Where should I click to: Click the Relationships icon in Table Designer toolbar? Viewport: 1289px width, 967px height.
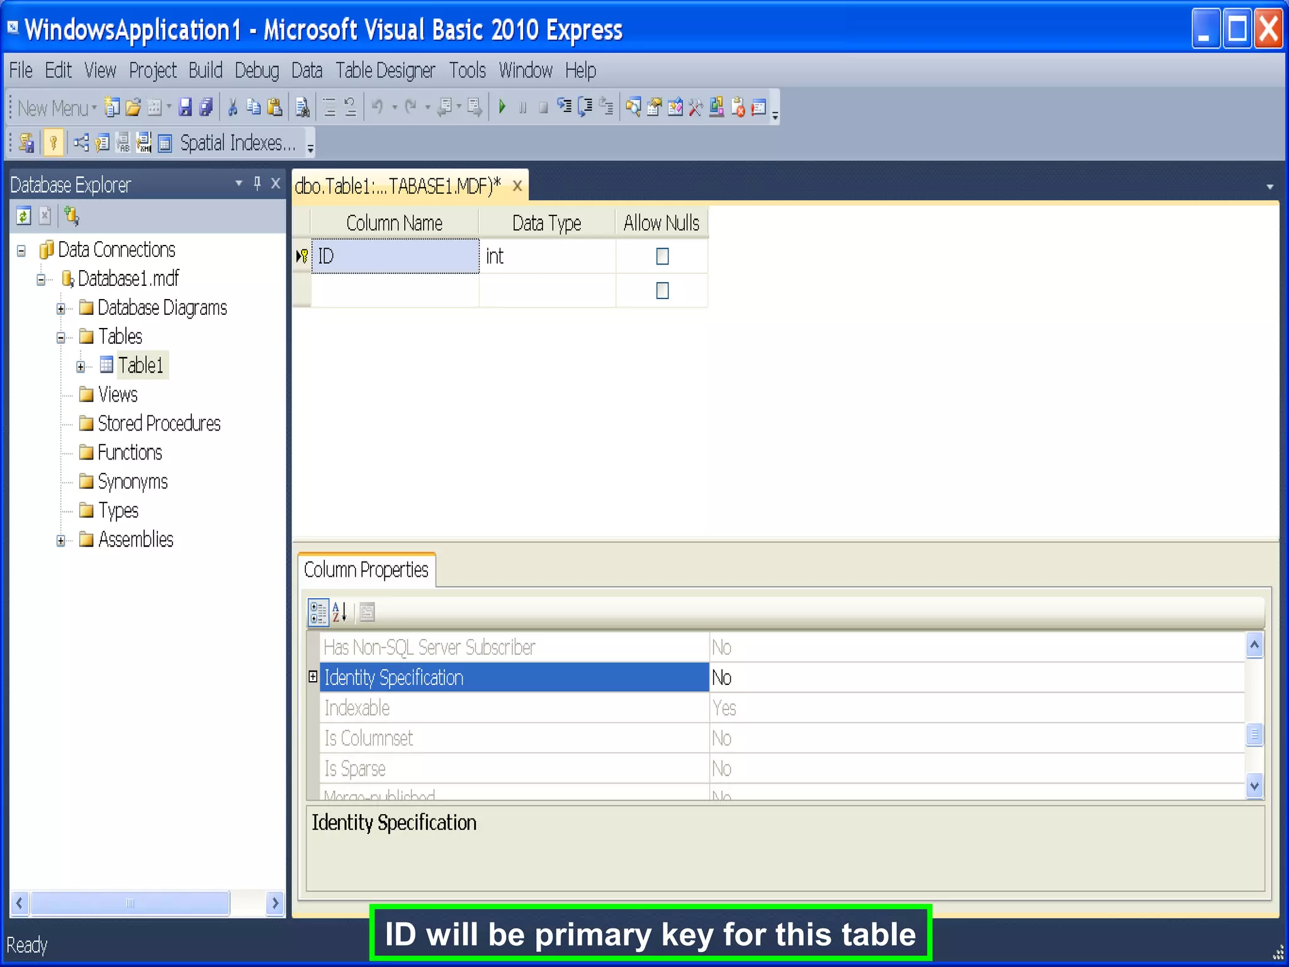[81, 144]
